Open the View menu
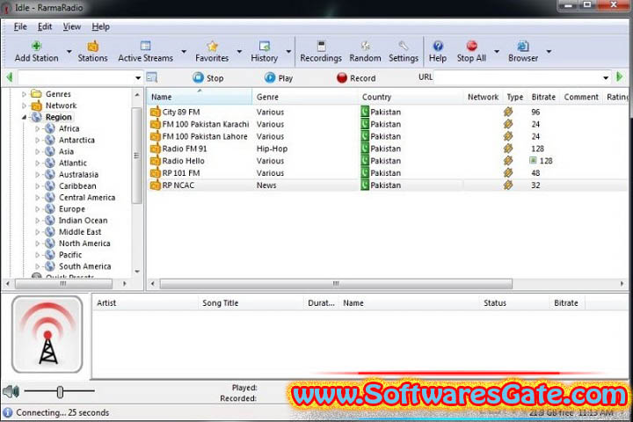This screenshot has height=422, width=633. click(71, 26)
